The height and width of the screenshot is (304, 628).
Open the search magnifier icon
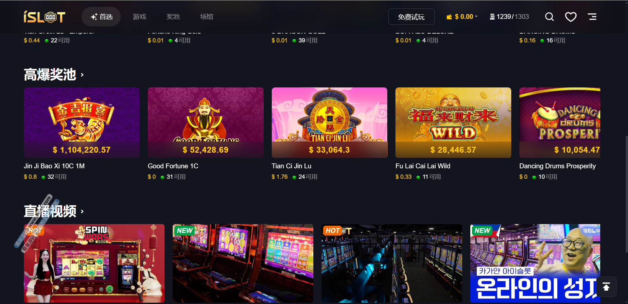click(549, 17)
